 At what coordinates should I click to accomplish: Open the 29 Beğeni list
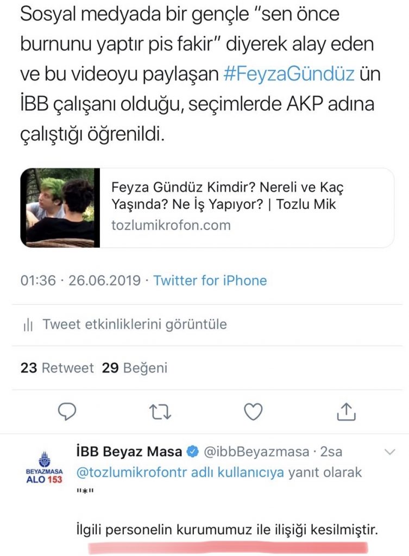coord(135,368)
